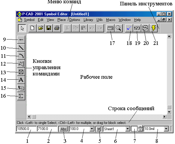Click the document icon left of Symbol menu
175x144 pixels.
point(20,20)
